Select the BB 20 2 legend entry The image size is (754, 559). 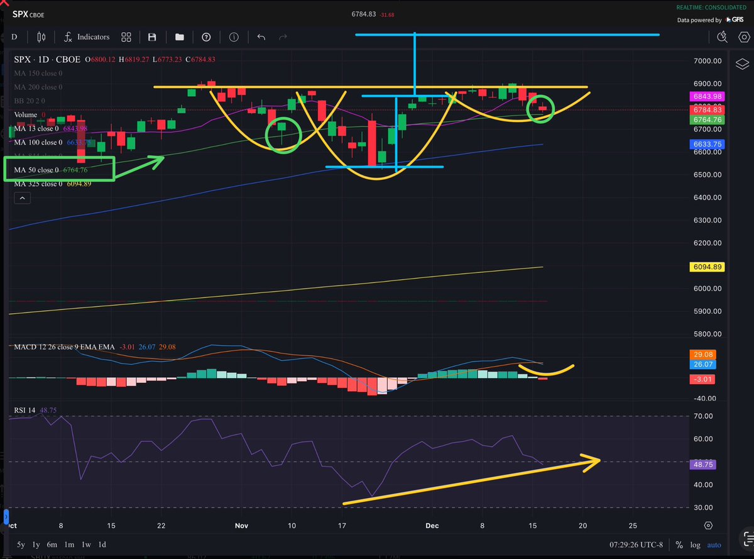pyautogui.click(x=30, y=101)
